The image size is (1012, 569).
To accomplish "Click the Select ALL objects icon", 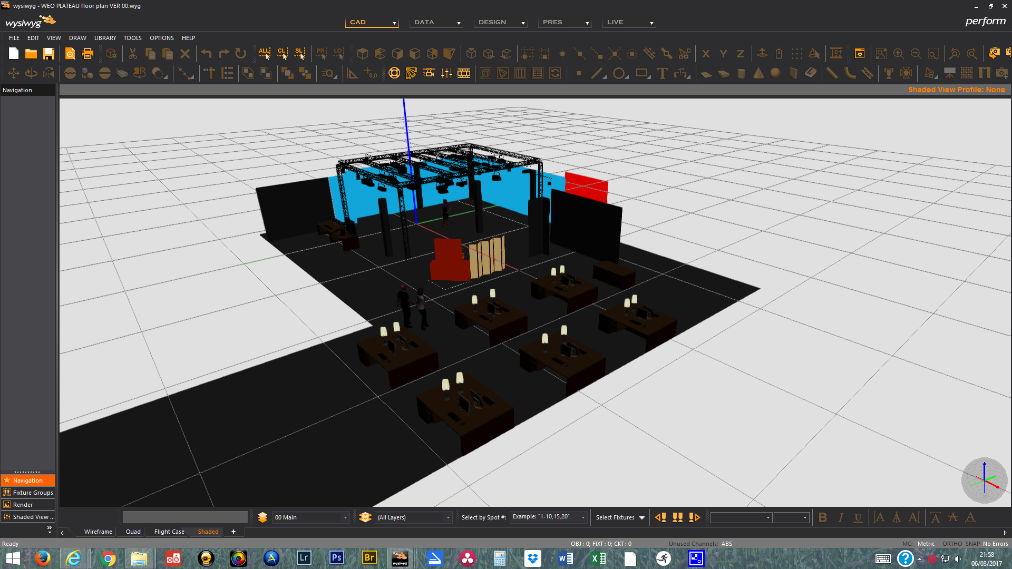I will point(265,54).
